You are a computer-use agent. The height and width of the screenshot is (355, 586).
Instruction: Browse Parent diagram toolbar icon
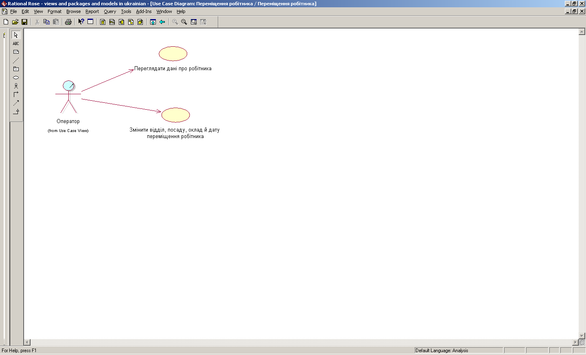(x=153, y=22)
